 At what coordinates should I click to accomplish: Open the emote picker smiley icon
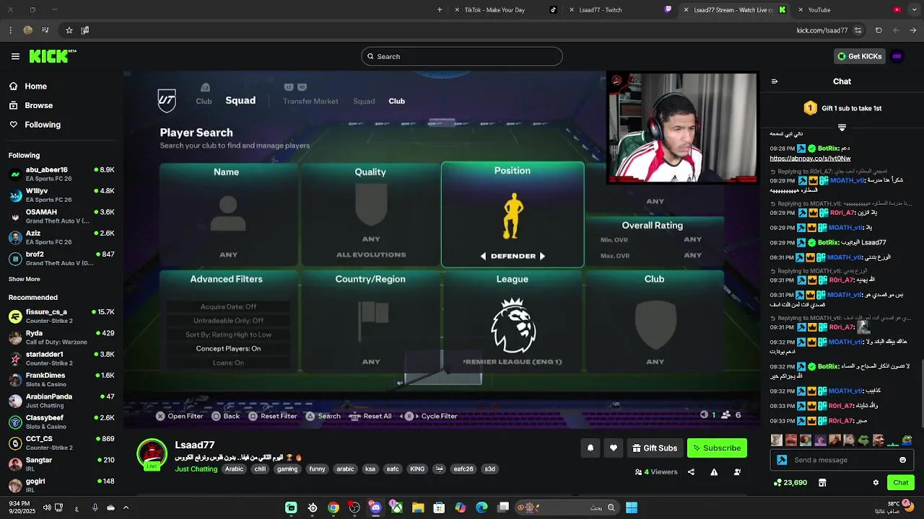[902, 460]
